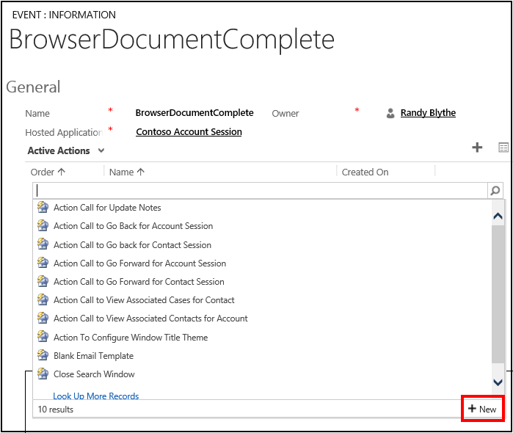Image resolution: width=513 pixels, height=433 pixels.
Task: Choose Action Call to View Associated Cases for Contact
Action: [x=144, y=300]
